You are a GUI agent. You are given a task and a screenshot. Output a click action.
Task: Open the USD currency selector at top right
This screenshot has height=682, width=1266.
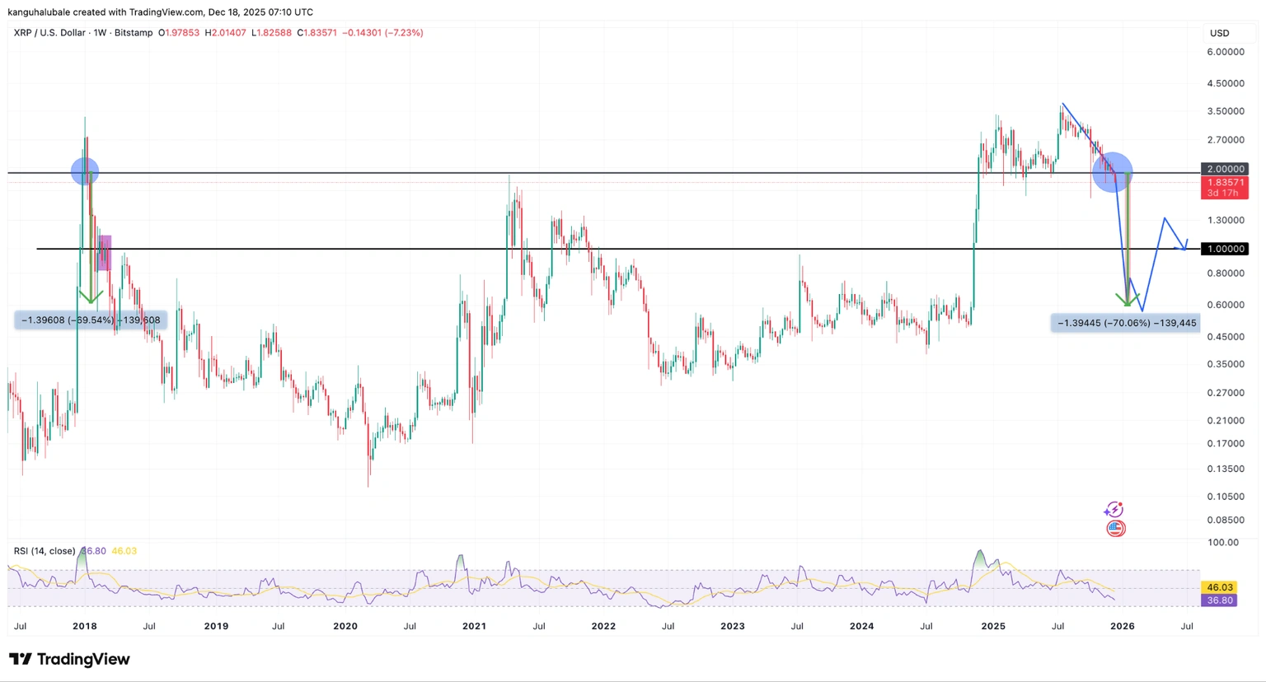(1220, 34)
